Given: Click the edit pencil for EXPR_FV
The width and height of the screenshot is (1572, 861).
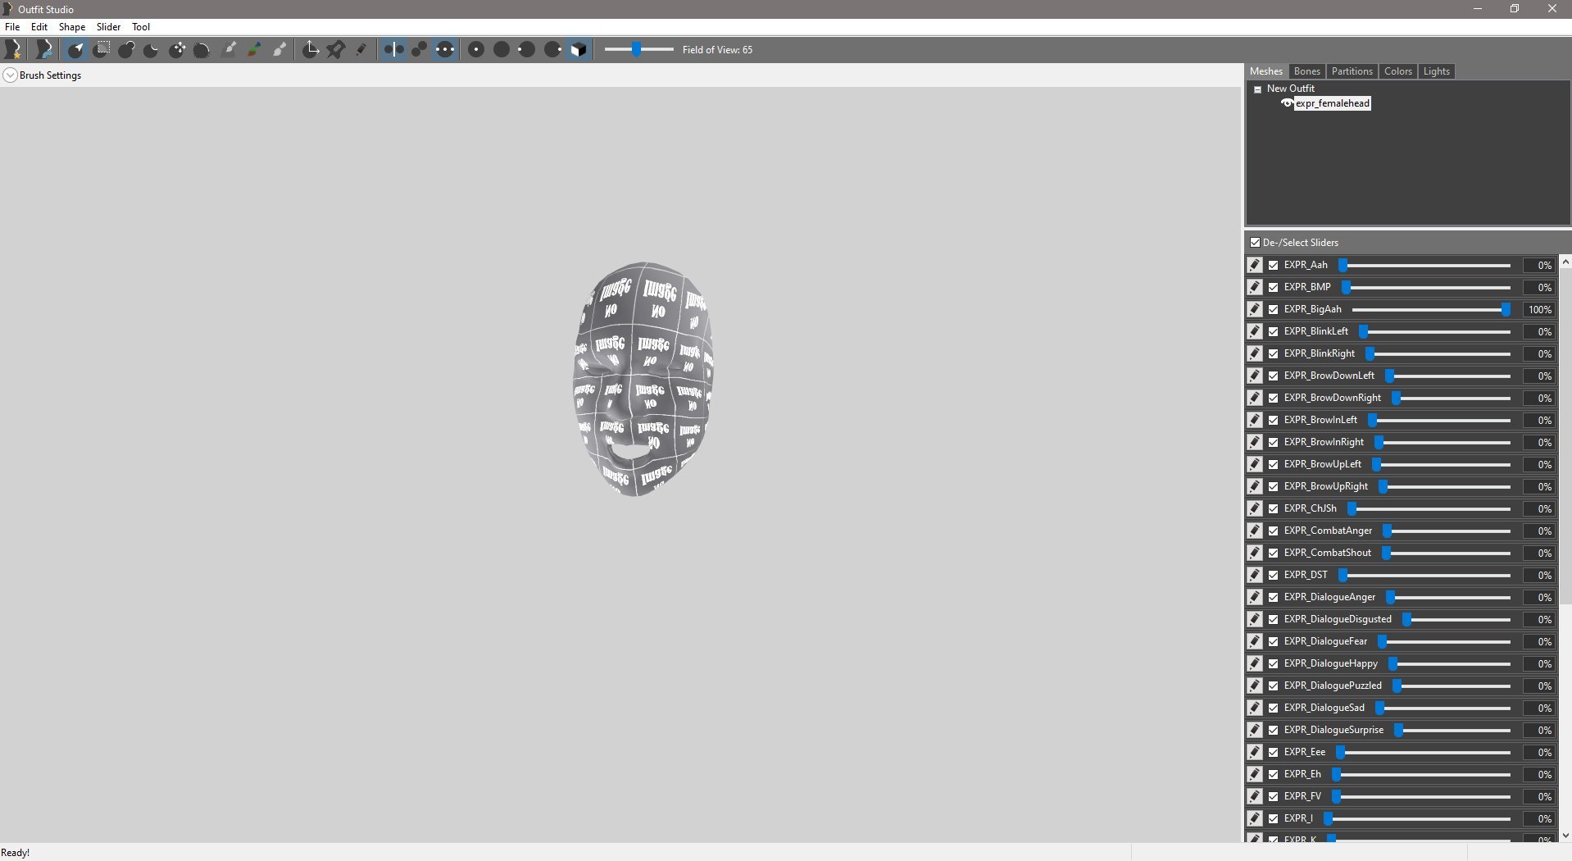Looking at the screenshot, I should tap(1255, 797).
